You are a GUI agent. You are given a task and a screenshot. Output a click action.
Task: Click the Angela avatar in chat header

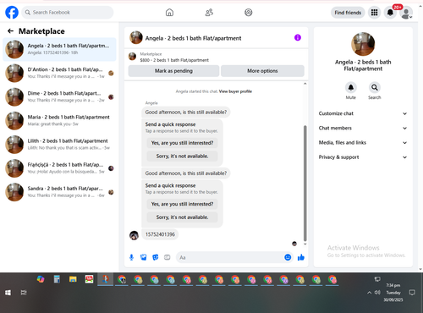pos(136,37)
